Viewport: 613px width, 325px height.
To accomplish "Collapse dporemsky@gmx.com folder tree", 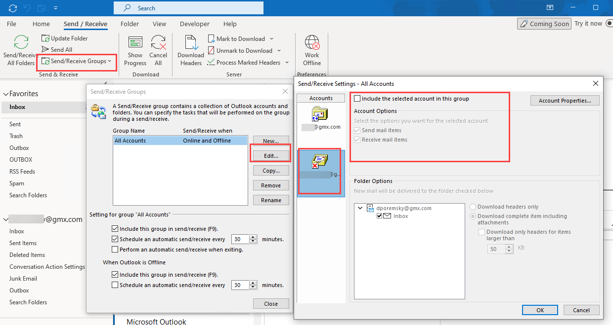I will [360, 208].
